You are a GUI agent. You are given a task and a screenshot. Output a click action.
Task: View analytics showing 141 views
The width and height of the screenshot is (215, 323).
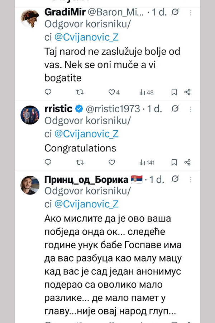147,163
